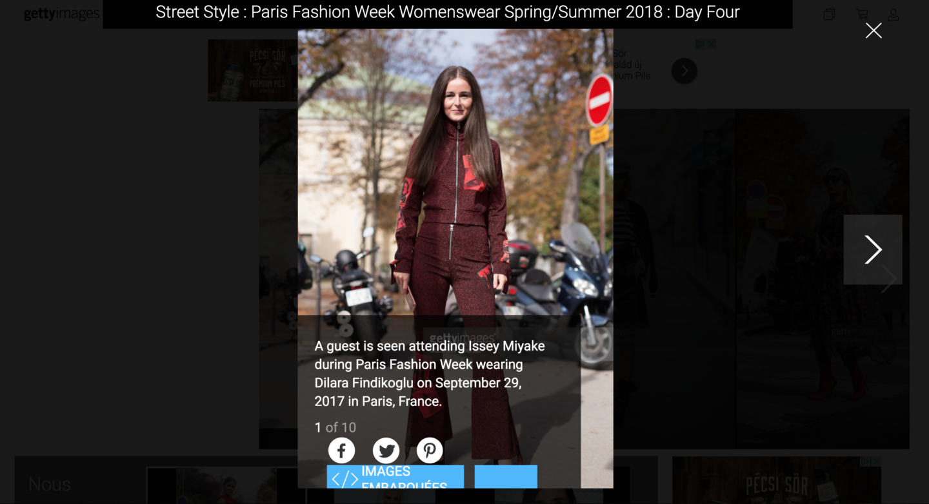Click the Images Embarquées button
This screenshot has width=929, height=504.
[x=395, y=477]
